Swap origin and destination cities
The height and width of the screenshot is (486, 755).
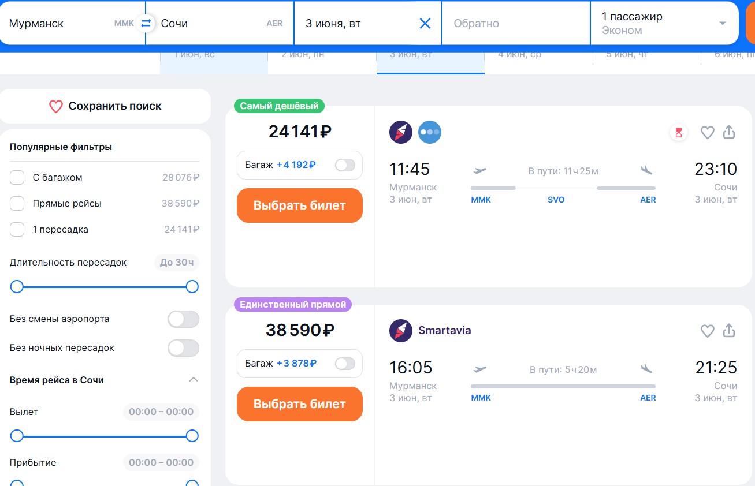[146, 23]
